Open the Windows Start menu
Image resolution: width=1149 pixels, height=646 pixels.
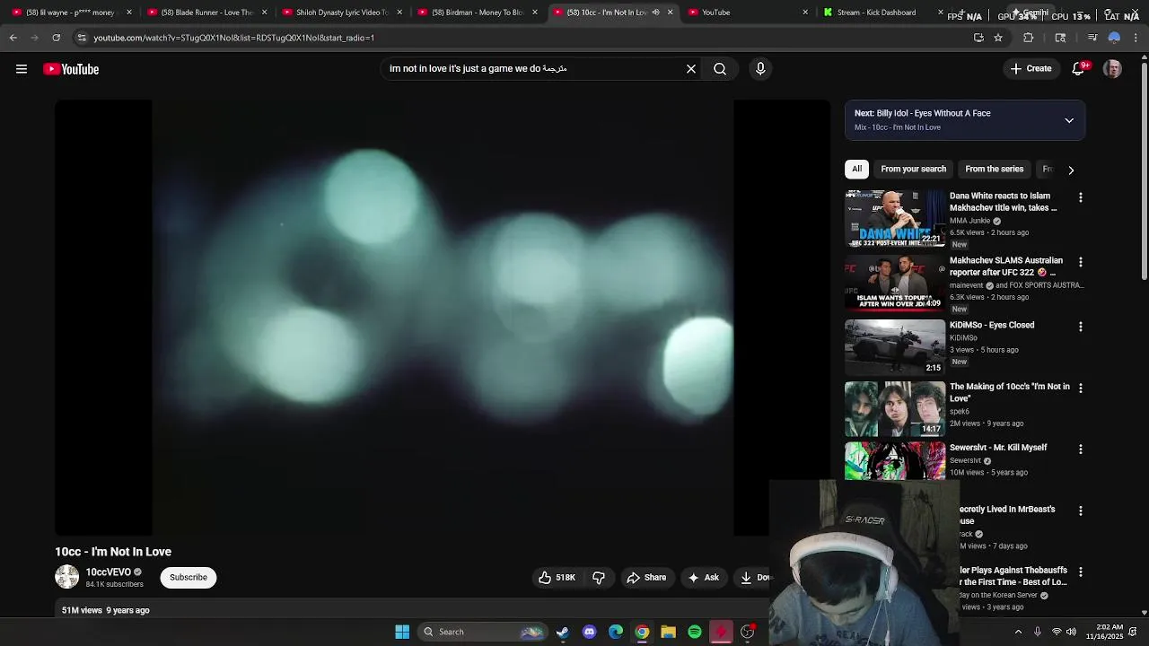coord(402,632)
